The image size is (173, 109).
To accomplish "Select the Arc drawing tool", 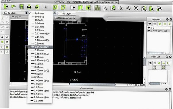I will click(2, 22).
